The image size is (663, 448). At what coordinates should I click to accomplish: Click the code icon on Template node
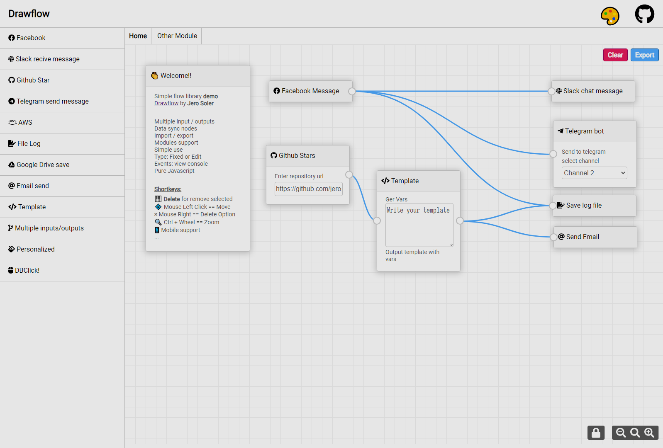click(x=385, y=181)
